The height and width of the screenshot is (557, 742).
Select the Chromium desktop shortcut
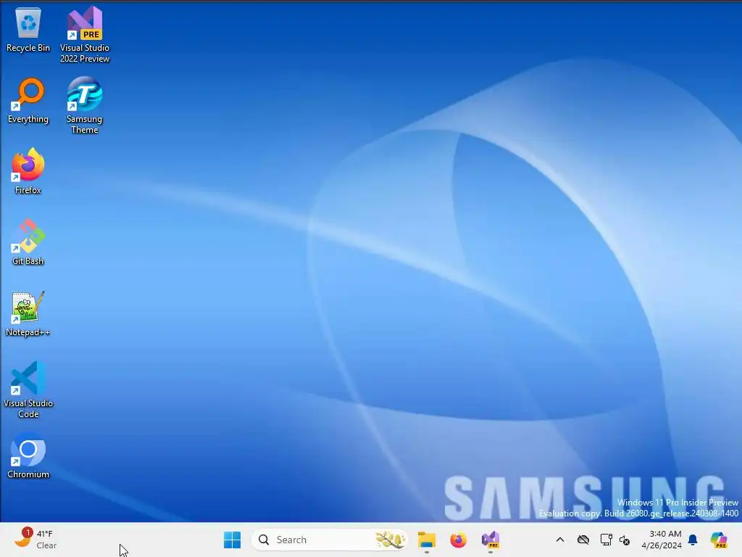pos(28,455)
